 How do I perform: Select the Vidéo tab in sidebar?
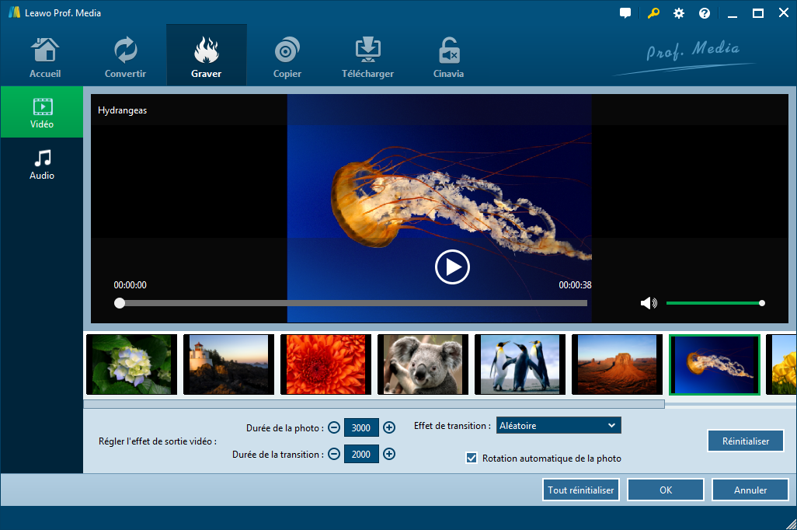tap(42, 113)
